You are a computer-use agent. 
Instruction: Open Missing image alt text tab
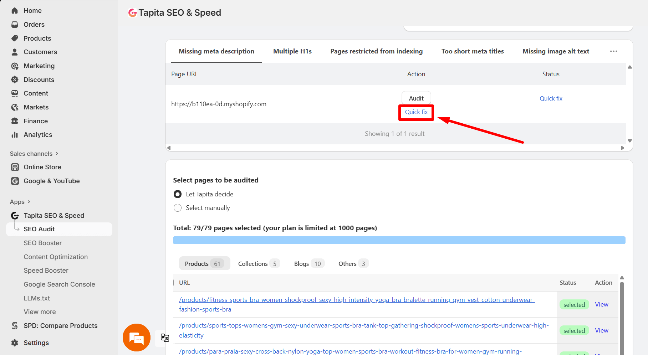(556, 51)
